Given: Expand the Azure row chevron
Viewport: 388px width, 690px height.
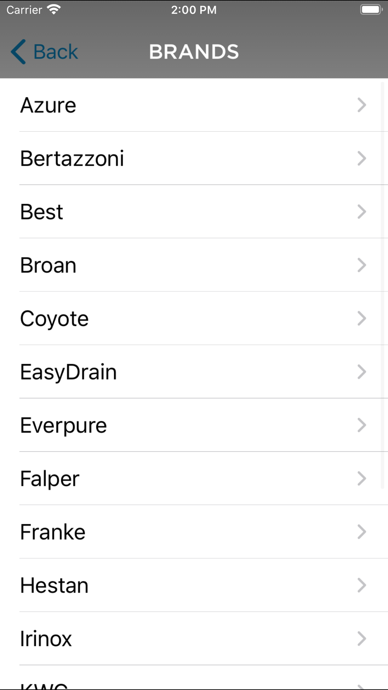Looking at the screenshot, I should click(362, 105).
